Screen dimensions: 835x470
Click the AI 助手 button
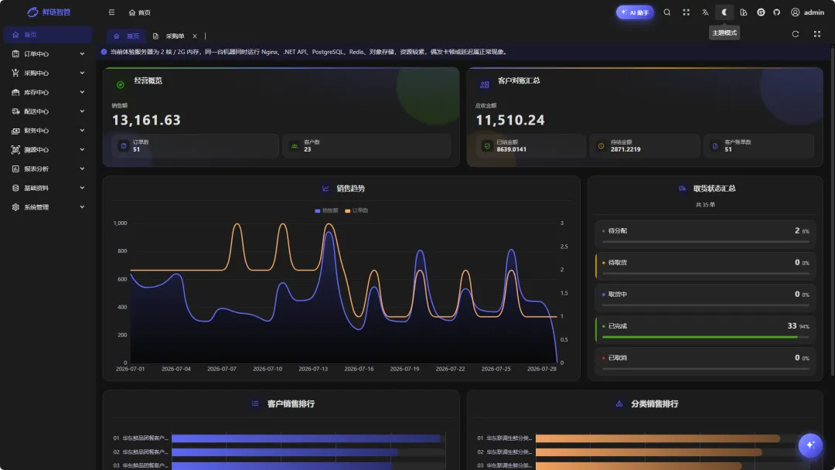point(635,12)
